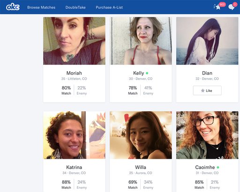Click Willa's name link
The image size is (240, 192).
click(141, 167)
